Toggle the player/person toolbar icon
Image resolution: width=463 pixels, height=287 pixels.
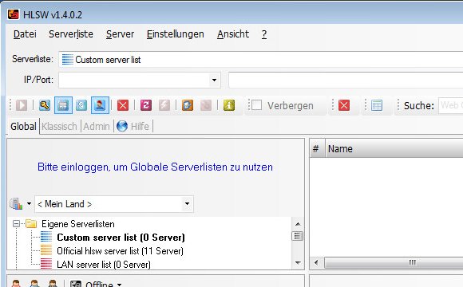(100, 105)
